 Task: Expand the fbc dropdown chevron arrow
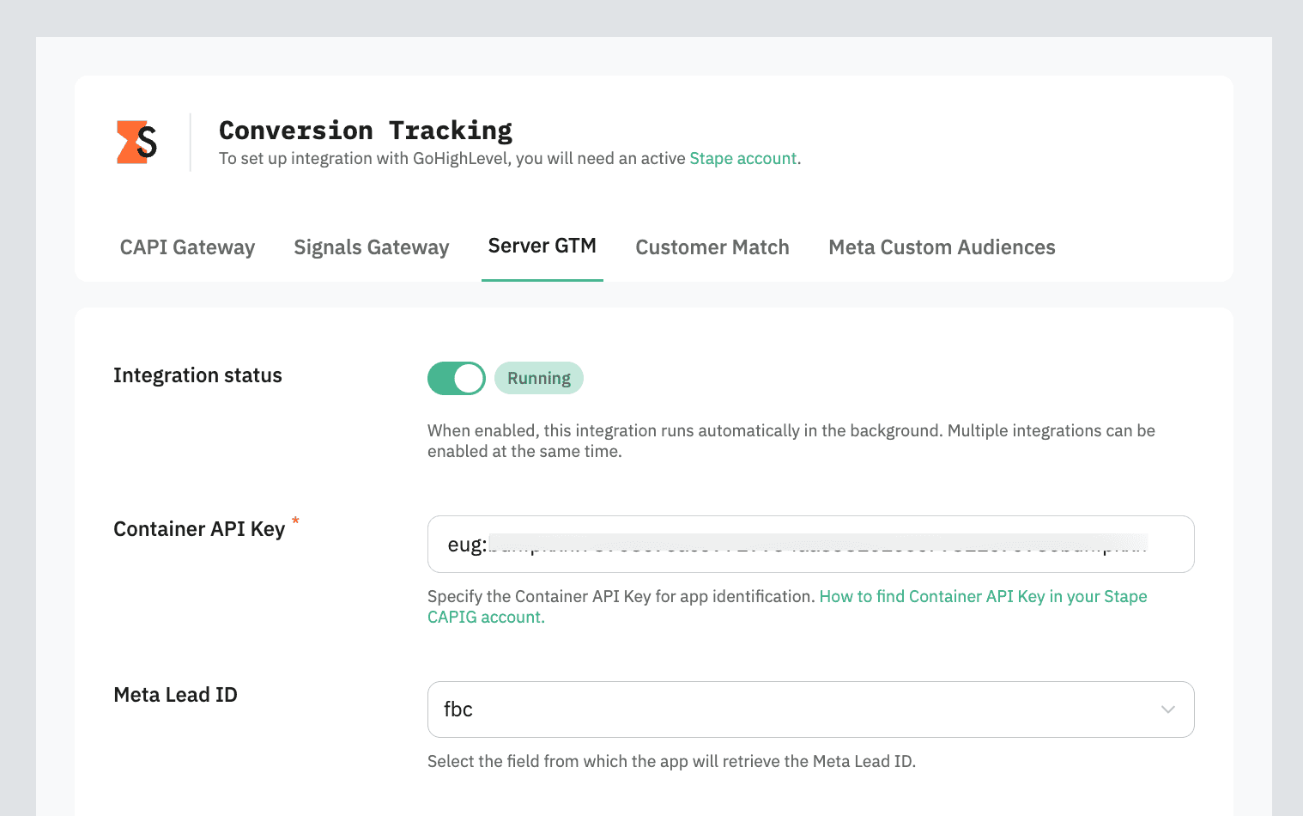click(x=1167, y=709)
